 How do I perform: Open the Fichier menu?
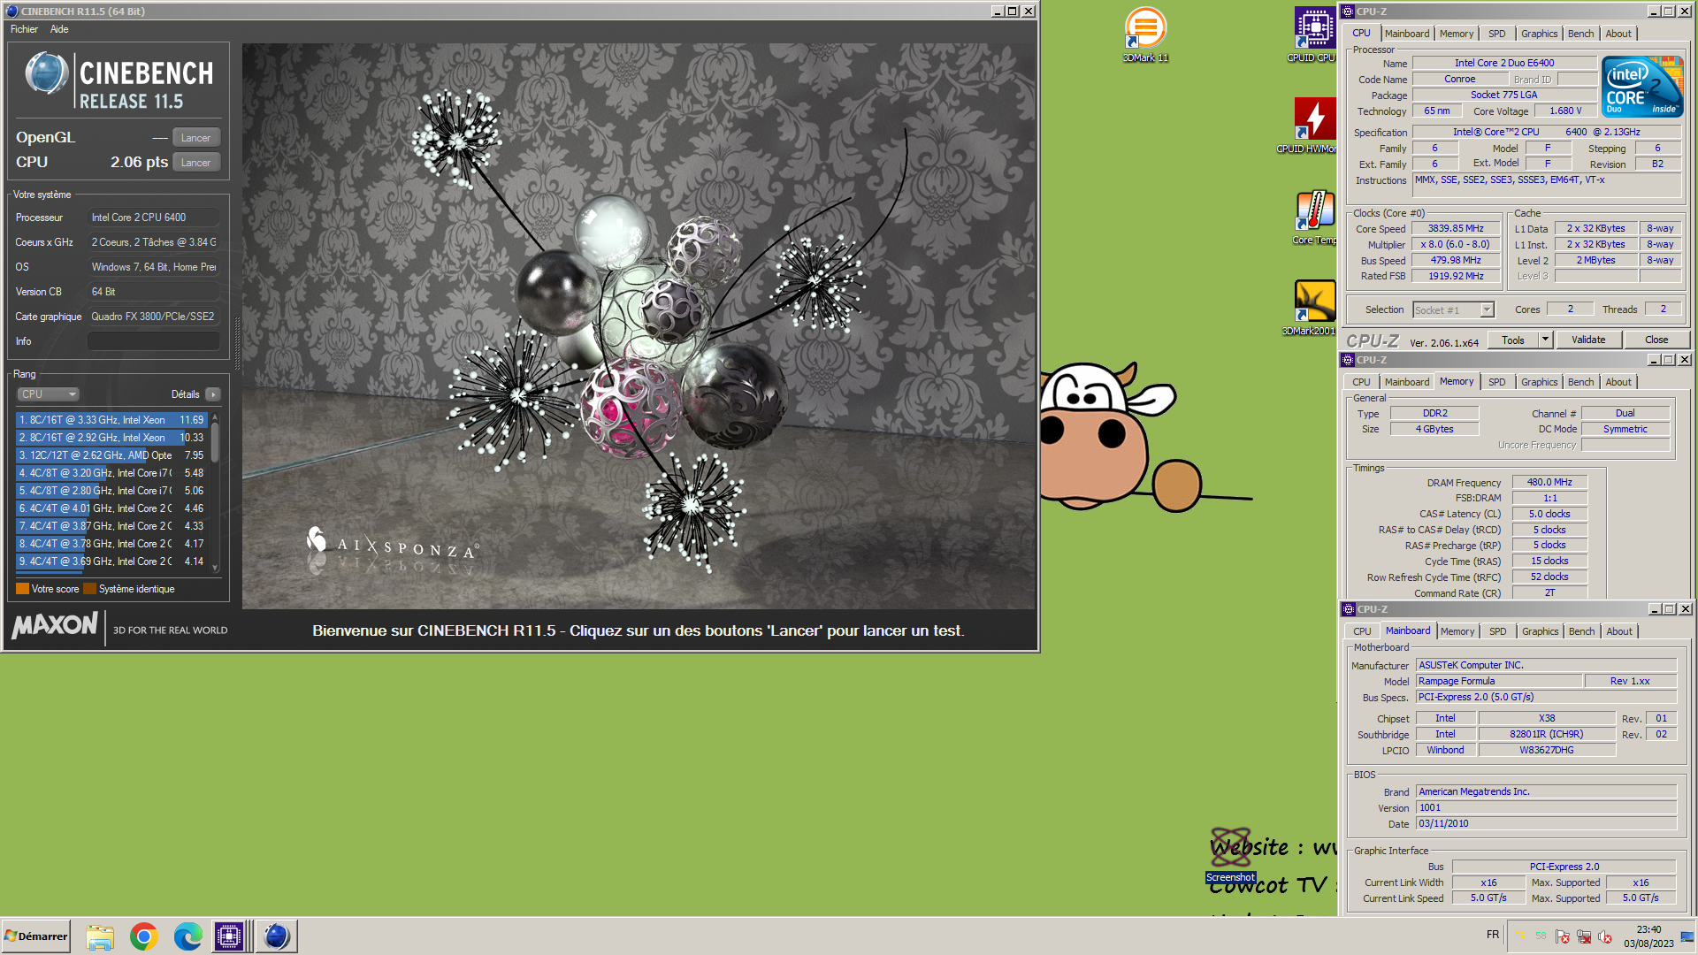point(24,29)
